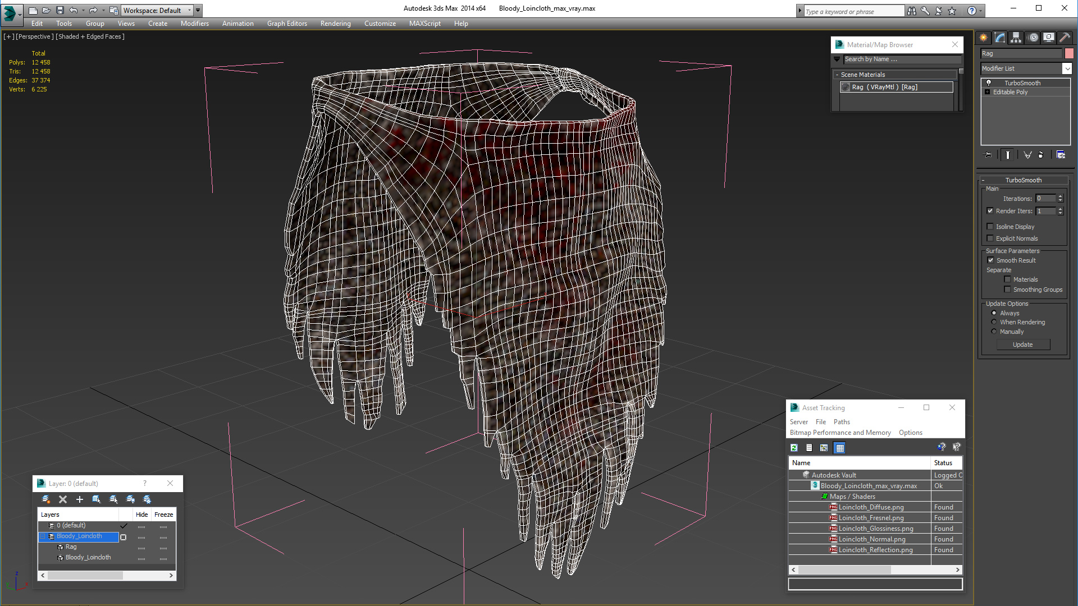1078x606 pixels.
Task: Toggle Show End Result in modifier stack
Action: 1008,155
